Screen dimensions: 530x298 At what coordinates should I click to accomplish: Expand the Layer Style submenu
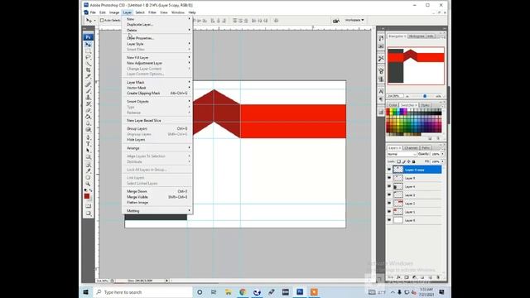point(157,44)
